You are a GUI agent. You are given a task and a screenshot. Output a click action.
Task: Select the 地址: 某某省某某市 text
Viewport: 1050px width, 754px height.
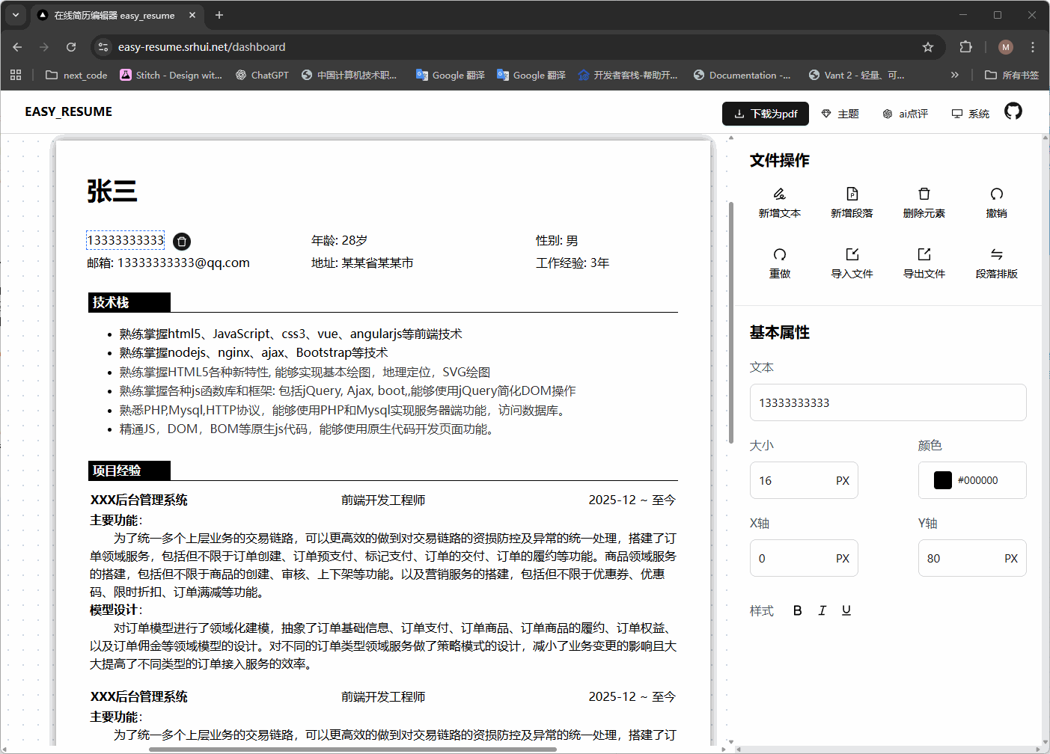click(x=362, y=263)
